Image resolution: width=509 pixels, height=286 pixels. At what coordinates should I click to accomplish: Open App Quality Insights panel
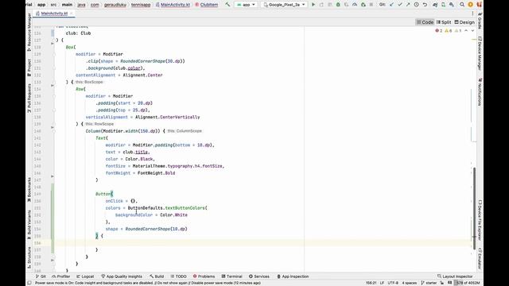coord(122,276)
